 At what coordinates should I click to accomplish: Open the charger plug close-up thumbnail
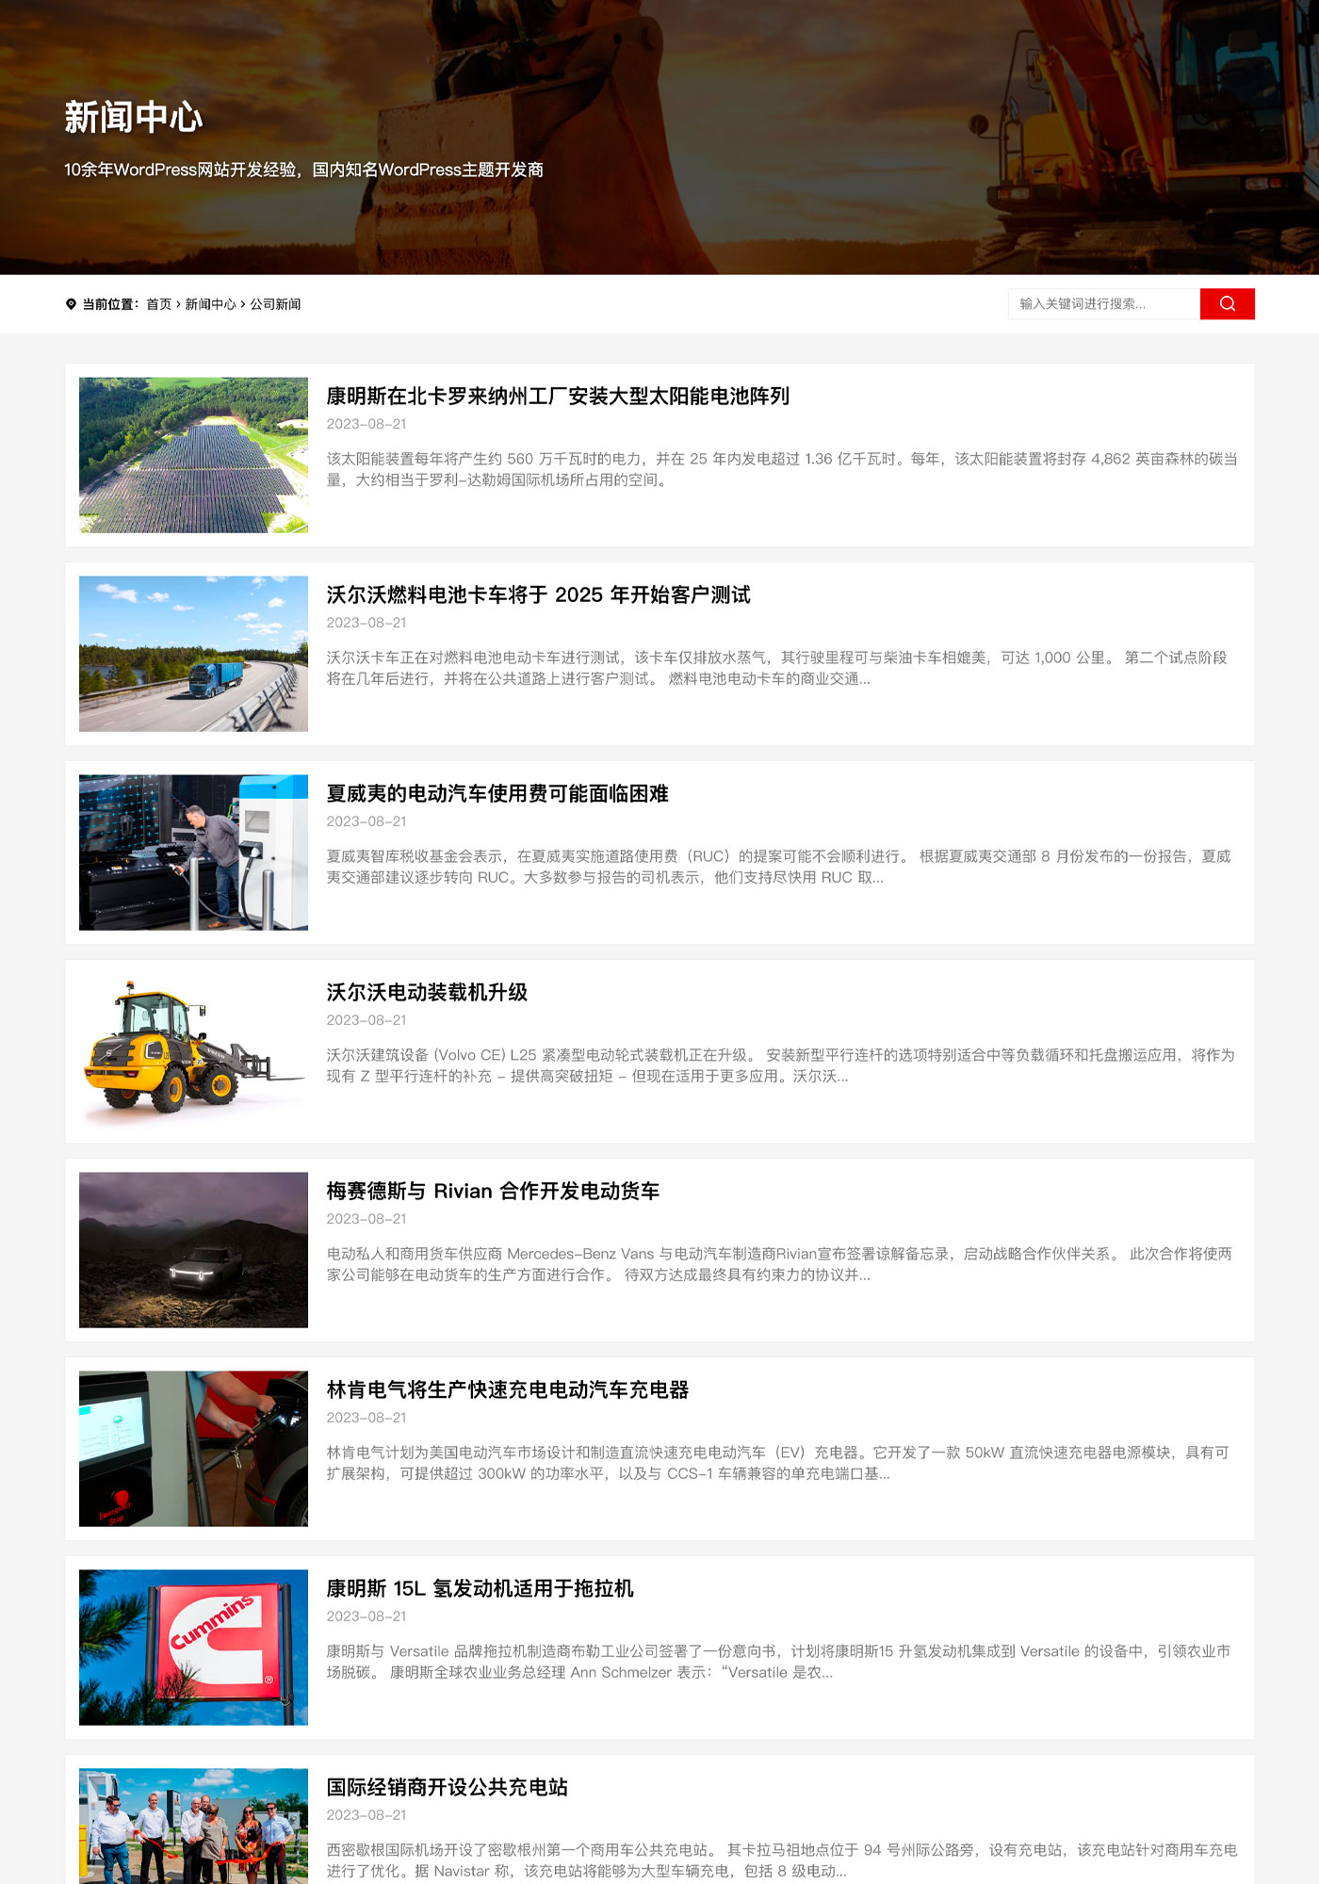(193, 1449)
